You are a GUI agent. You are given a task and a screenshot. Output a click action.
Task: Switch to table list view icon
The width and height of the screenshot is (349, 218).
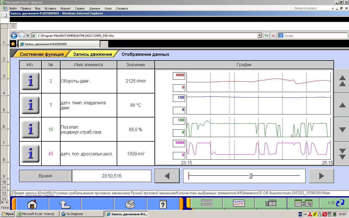click(271, 203)
